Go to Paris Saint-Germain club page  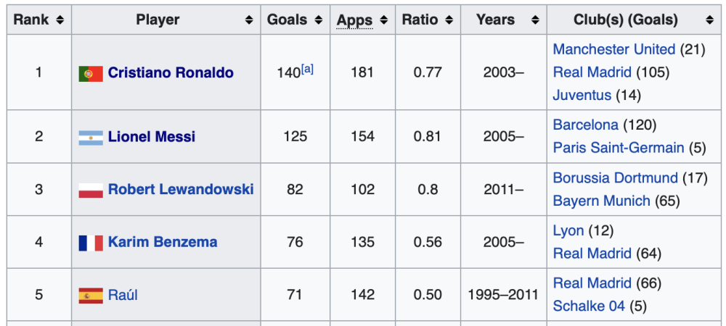tap(618, 148)
